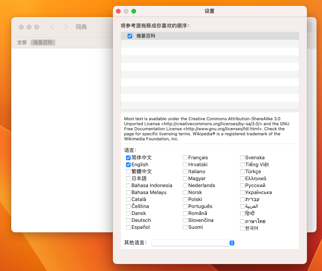This screenshot has height=271, width=322.
Task: Click the back arrow in Dictionary toolbar
Action: pyautogui.click(x=53, y=27)
